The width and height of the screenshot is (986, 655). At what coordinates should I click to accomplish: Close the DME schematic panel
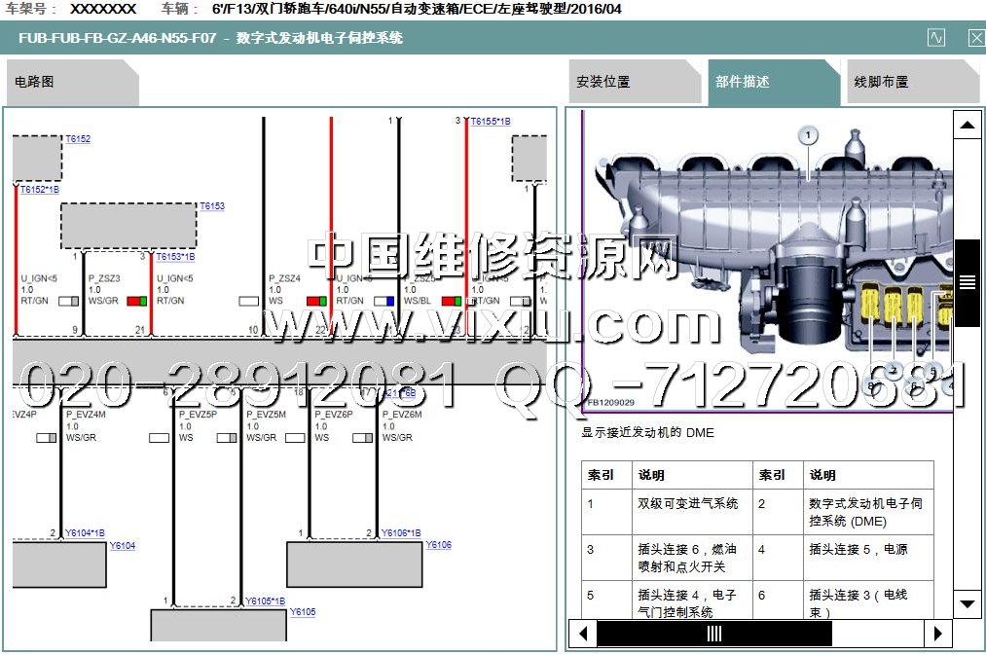tap(975, 38)
